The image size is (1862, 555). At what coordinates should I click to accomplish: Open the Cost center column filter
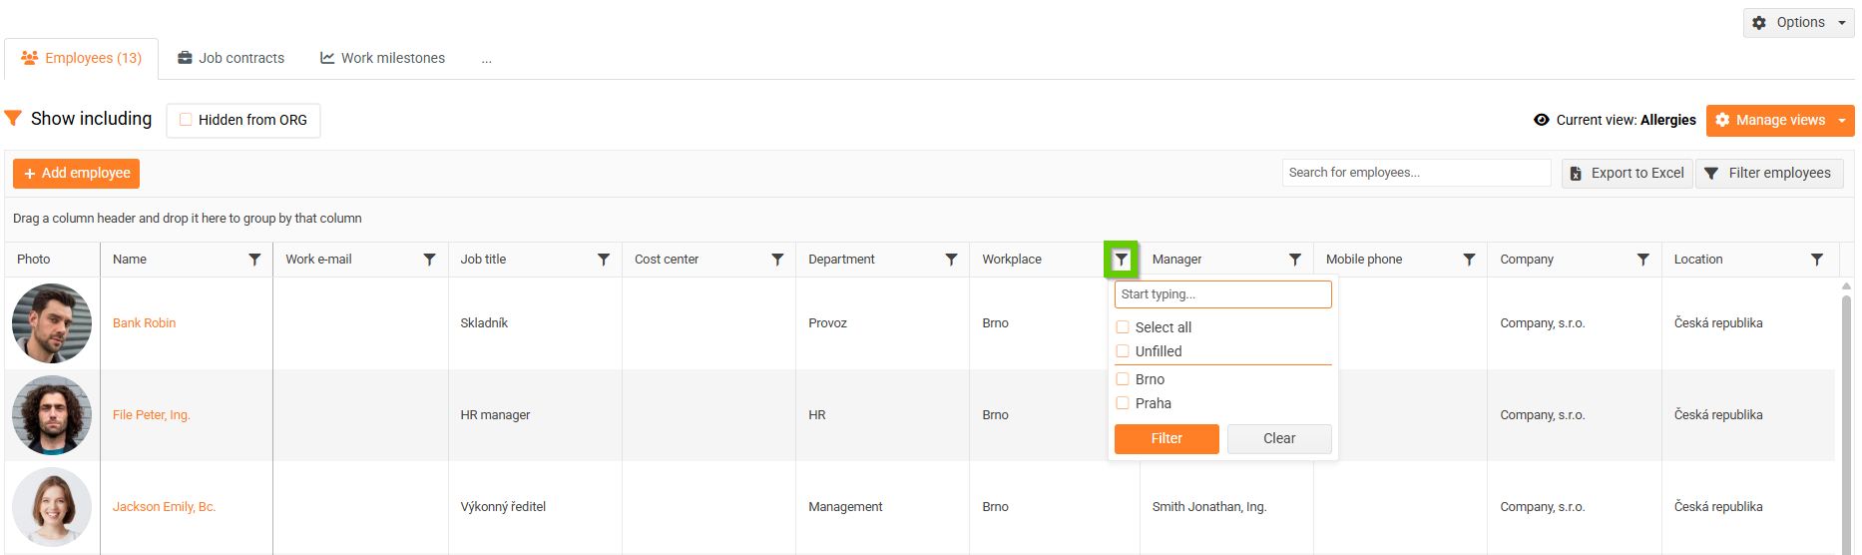777,260
